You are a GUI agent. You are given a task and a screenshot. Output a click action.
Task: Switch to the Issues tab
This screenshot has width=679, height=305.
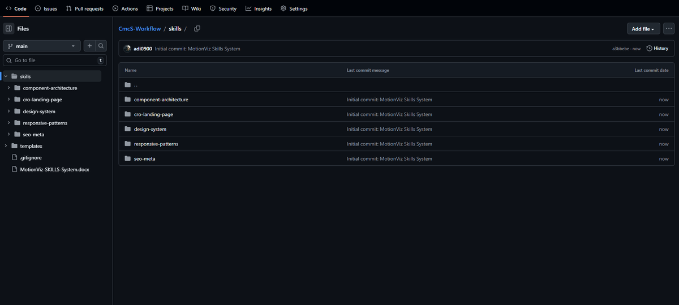[x=46, y=8]
